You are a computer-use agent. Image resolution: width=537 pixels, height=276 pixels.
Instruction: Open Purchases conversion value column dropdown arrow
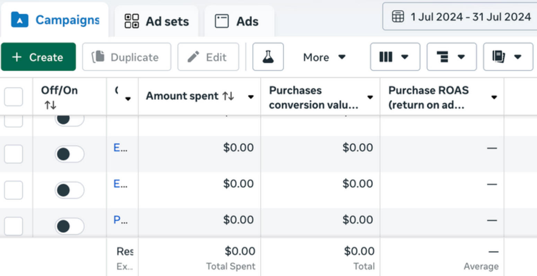pos(370,97)
